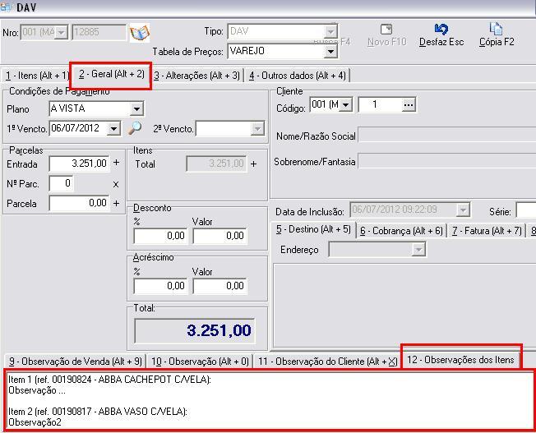
Task: Click the Desfaz Esc undo icon
Action: pos(441,30)
